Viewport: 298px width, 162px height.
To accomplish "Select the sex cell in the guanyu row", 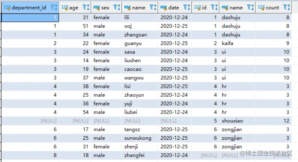I will coord(106,43).
